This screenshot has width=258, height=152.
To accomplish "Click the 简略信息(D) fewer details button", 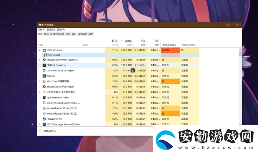I will pos(47,131).
